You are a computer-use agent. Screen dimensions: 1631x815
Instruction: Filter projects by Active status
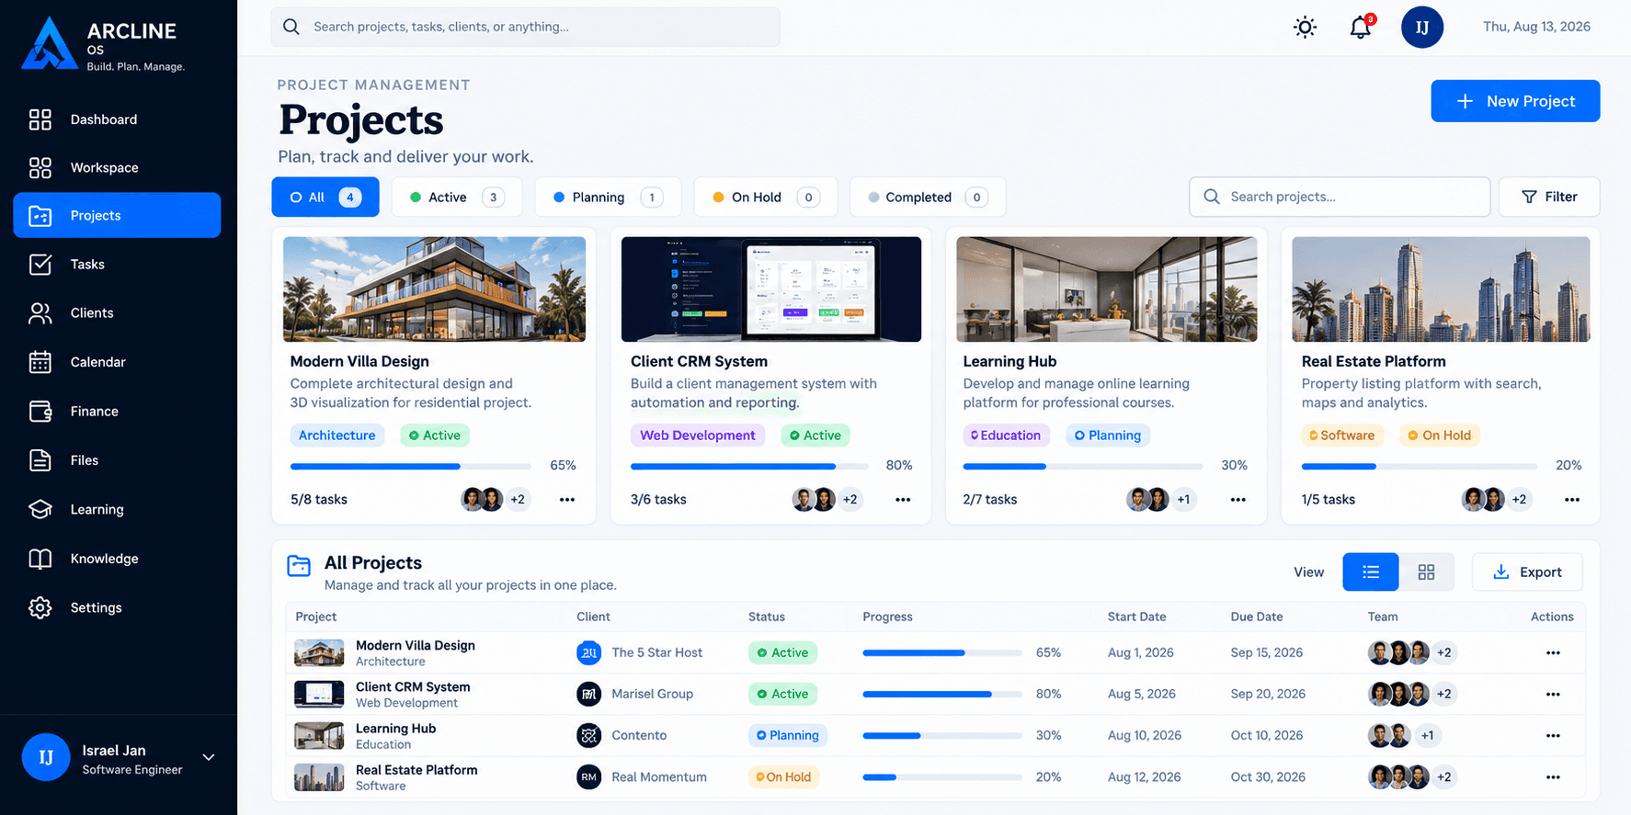(x=457, y=197)
